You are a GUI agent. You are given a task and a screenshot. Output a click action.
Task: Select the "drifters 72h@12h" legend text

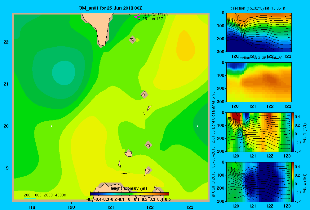click(x=153, y=15)
